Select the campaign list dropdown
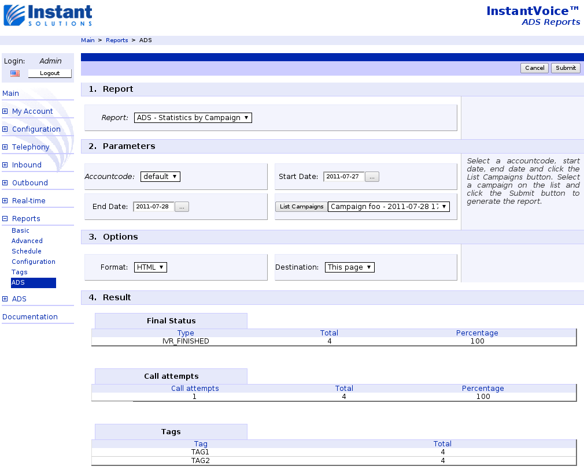The image size is (584, 470). (389, 207)
